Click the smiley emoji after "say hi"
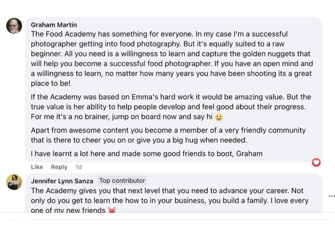 219,117
